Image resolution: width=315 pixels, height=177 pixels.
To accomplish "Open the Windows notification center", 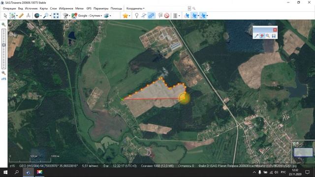I will point(307,172).
